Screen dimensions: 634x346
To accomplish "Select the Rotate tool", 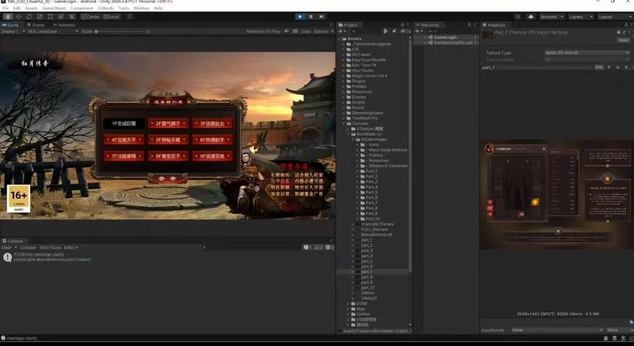I will (29, 16).
